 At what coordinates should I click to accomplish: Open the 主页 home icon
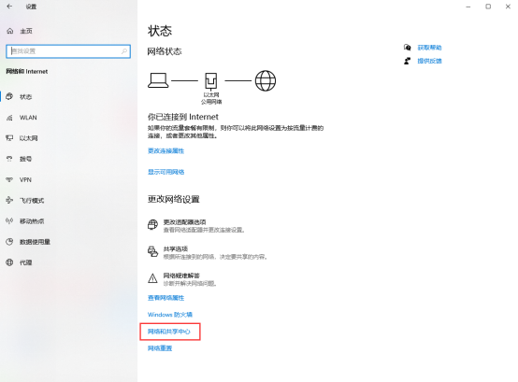[x=10, y=31]
